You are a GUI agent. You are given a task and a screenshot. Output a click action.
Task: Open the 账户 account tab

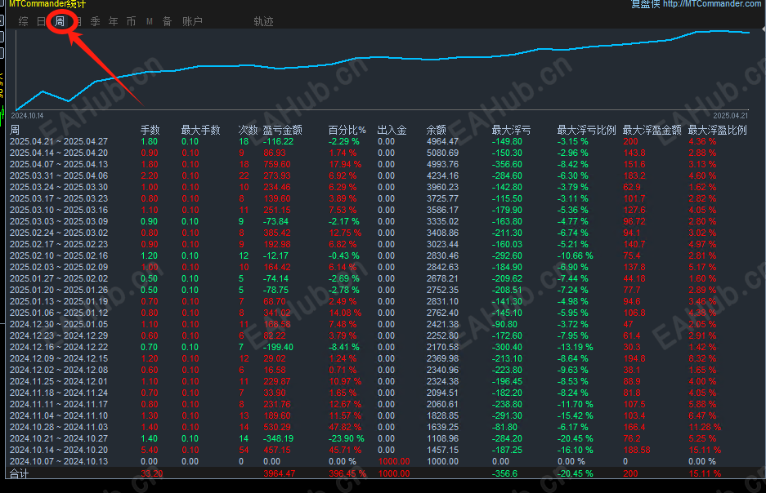(x=192, y=21)
